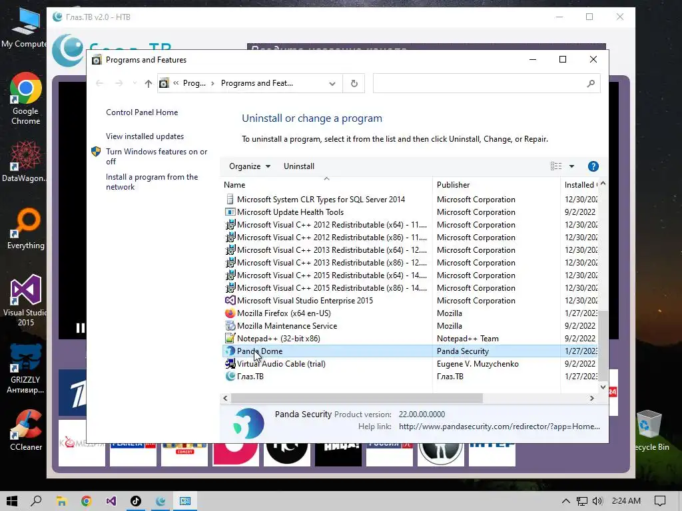Select the Panda Dome entry
The height and width of the screenshot is (511, 682).
(410, 351)
